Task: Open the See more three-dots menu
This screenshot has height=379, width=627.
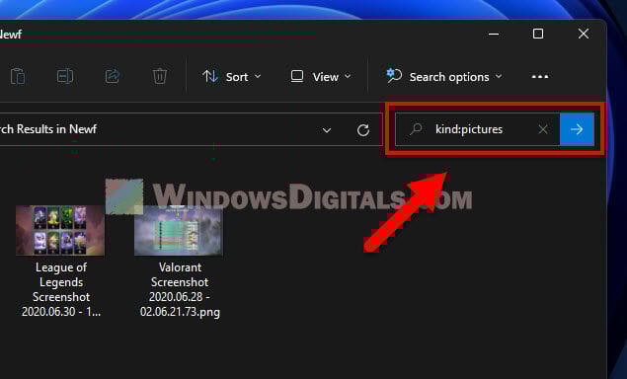Action: coord(540,76)
